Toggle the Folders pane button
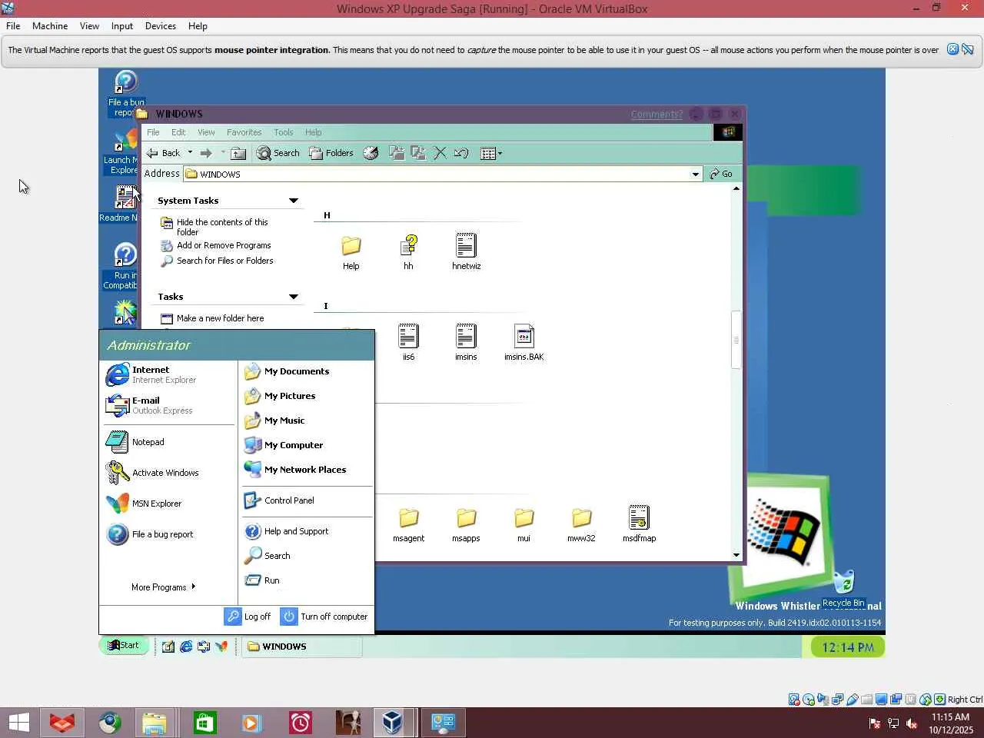Screen dimensions: 984x738 pyautogui.click(x=331, y=153)
